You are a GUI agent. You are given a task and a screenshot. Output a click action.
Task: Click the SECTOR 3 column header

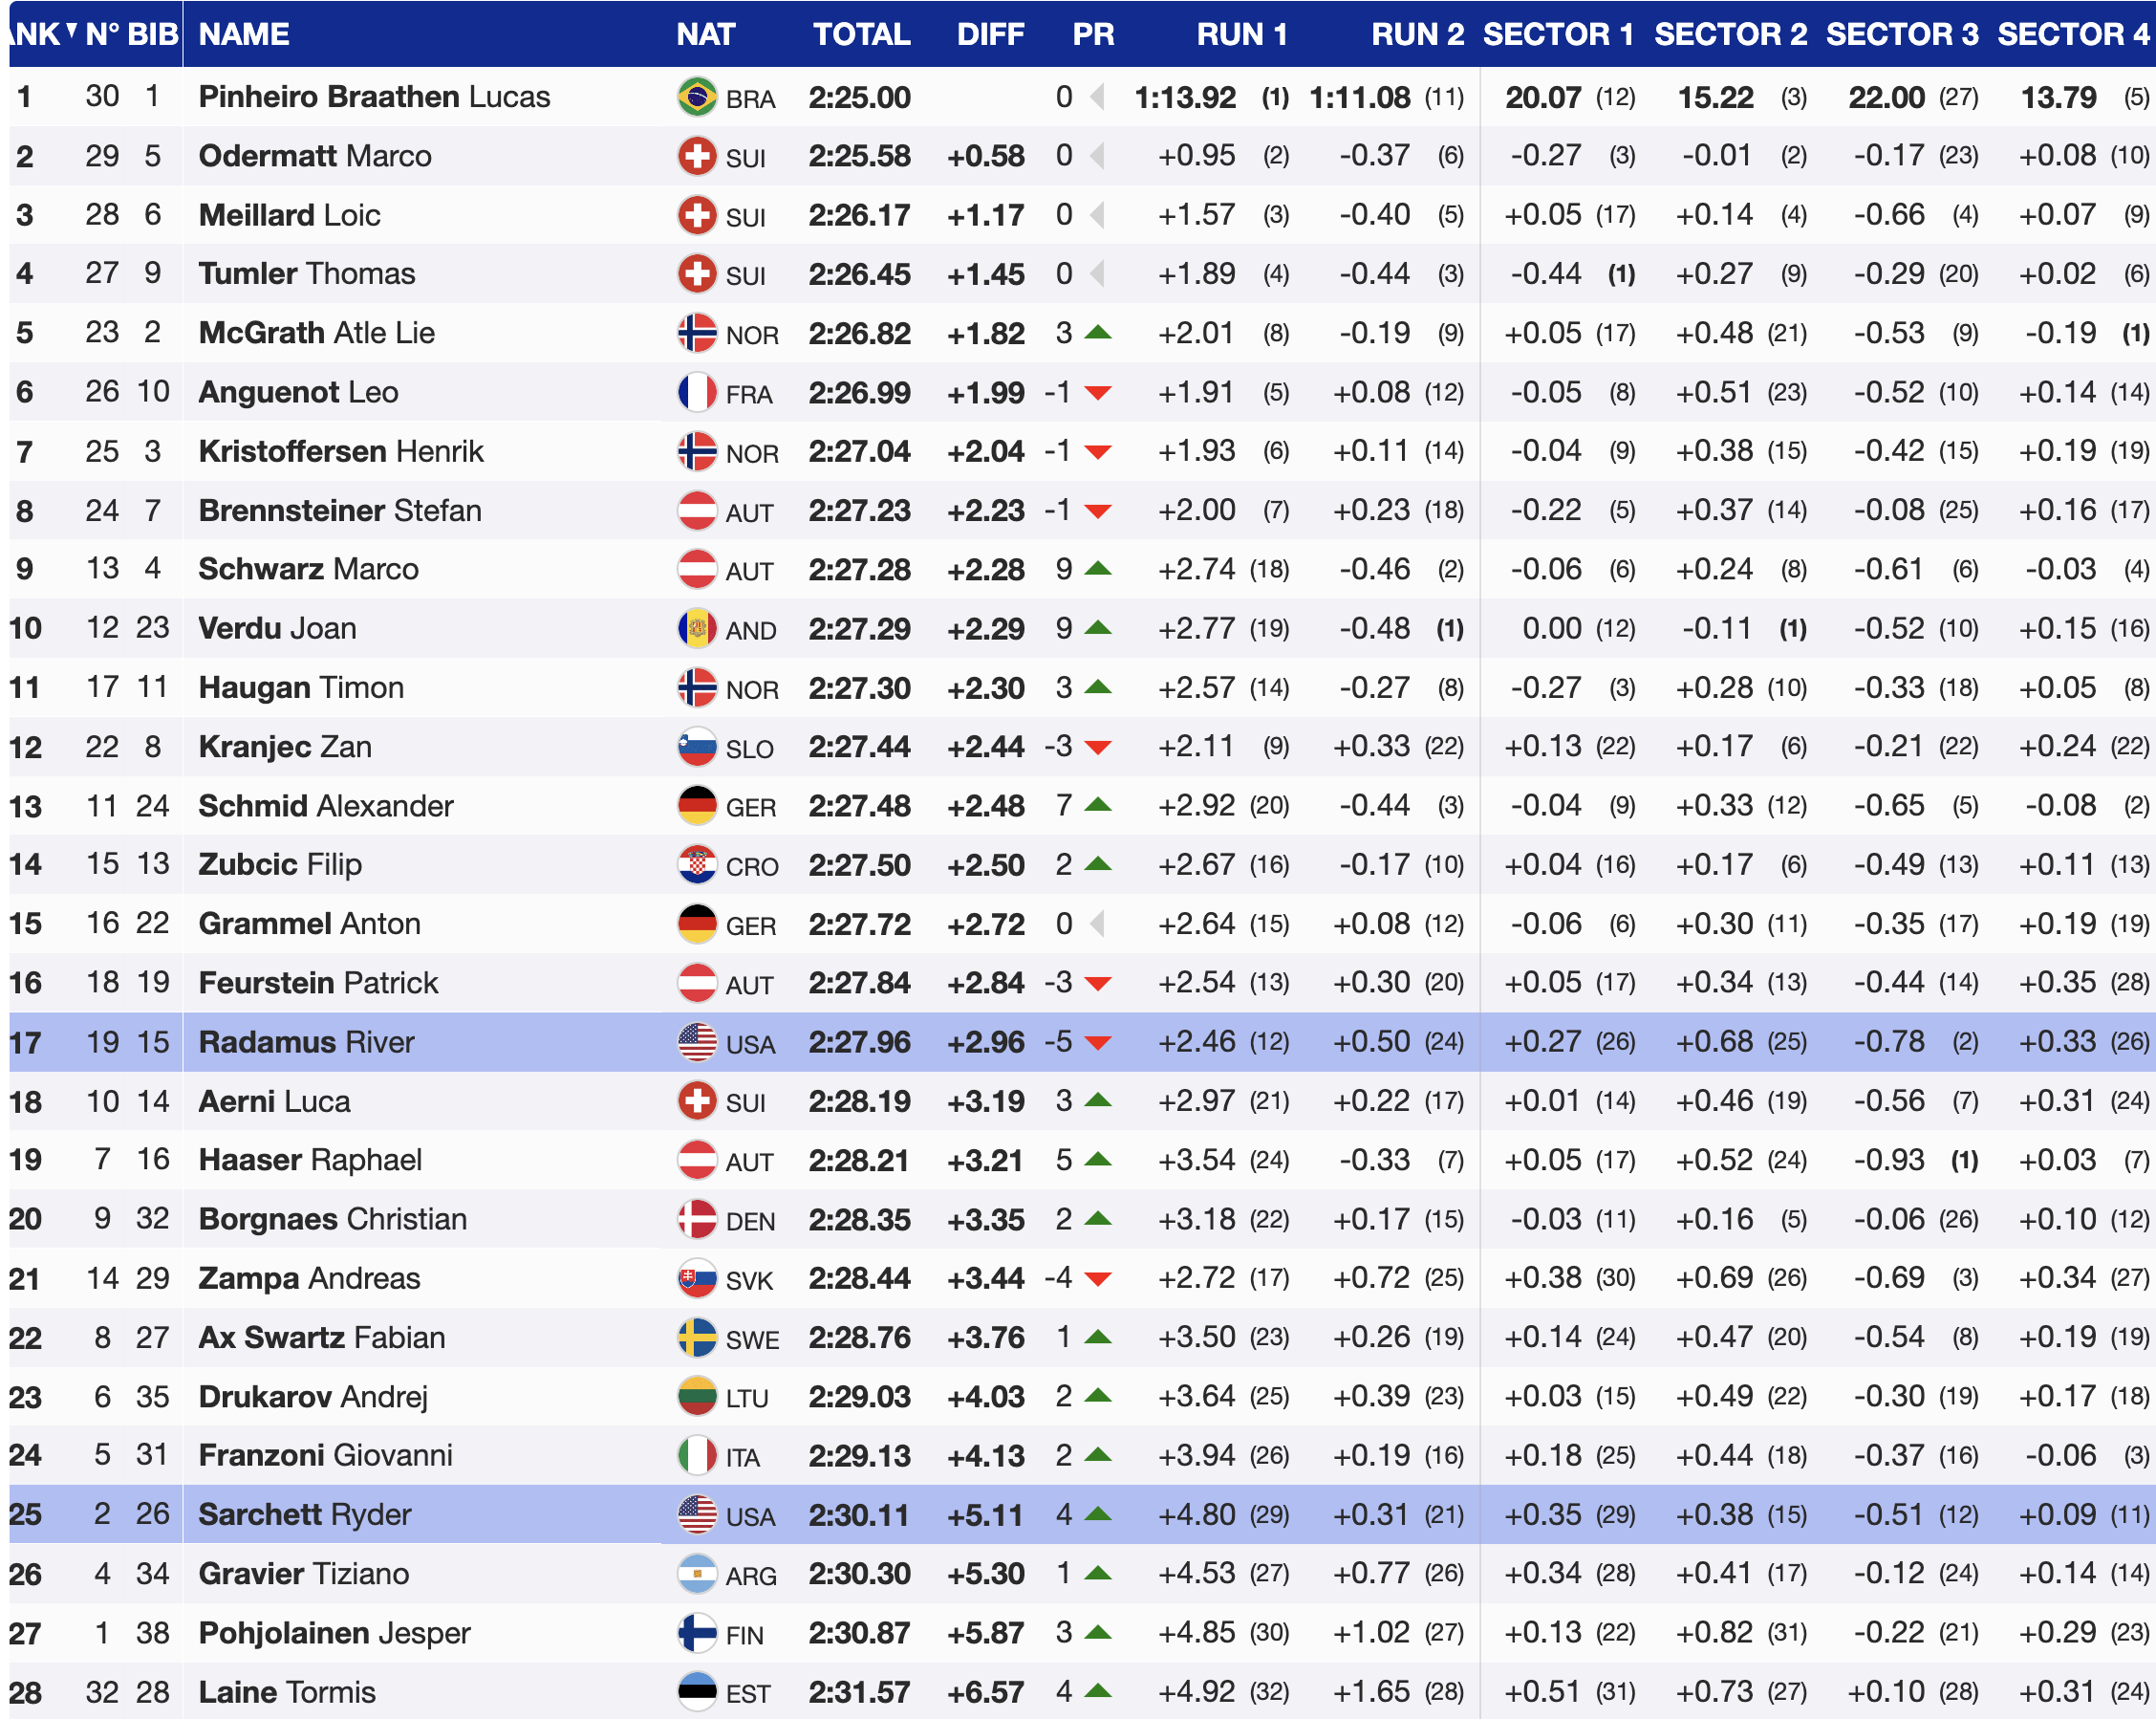[x=1901, y=34]
